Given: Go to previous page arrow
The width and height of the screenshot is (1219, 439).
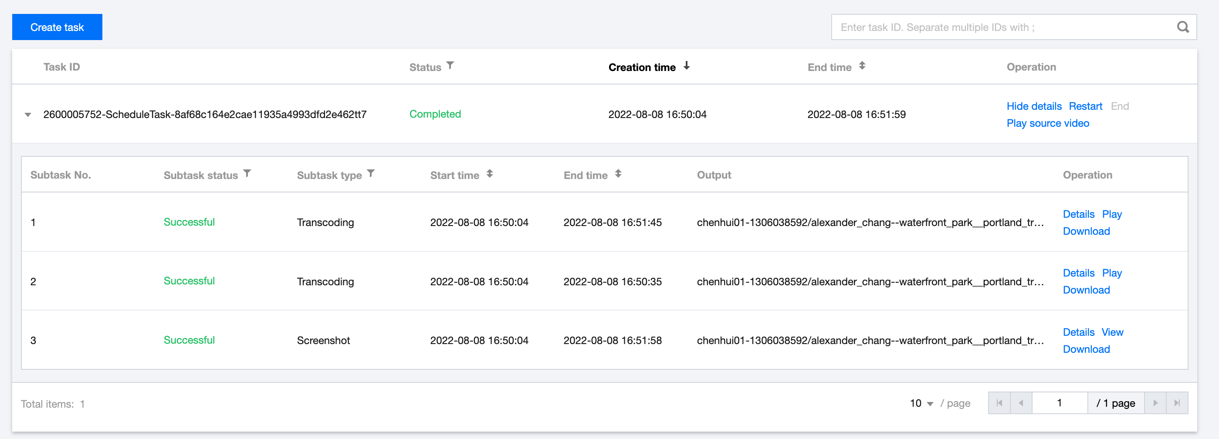Looking at the screenshot, I should pos(1021,403).
